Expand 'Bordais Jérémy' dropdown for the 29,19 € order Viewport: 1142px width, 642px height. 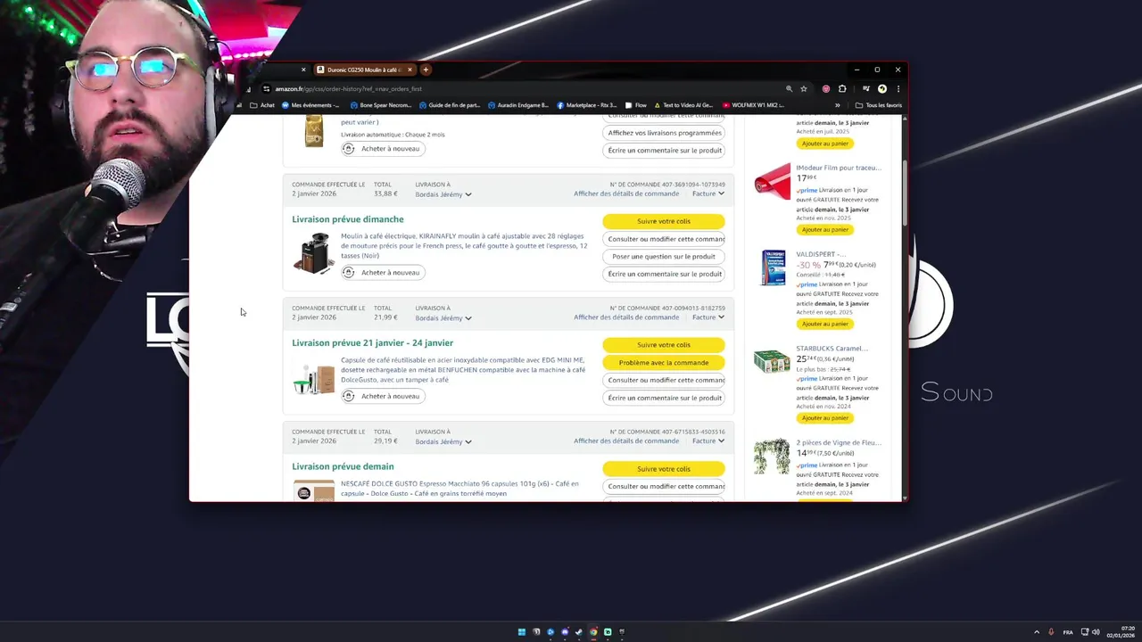pos(443,442)
